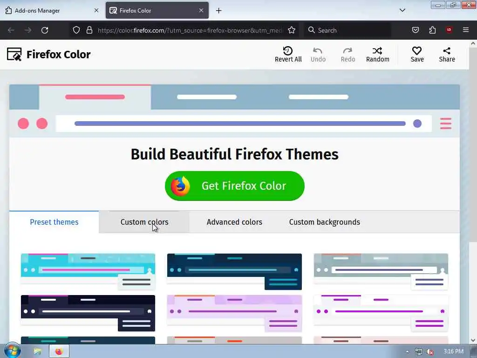Select the dark navy blue preset theme
Viewport: 477px width, 358px height.
coord(234,272)
